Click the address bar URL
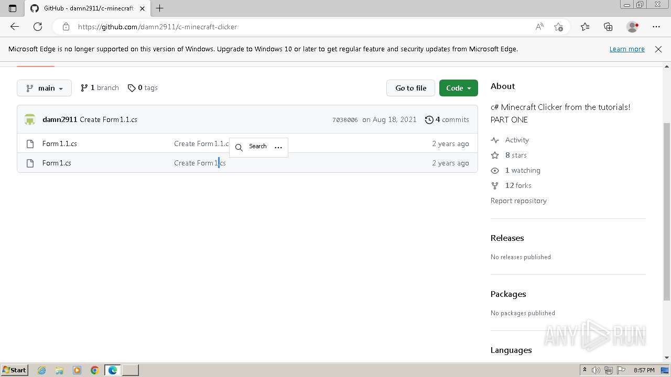This screenshot has height=377, width=671. tap(157, 27)
